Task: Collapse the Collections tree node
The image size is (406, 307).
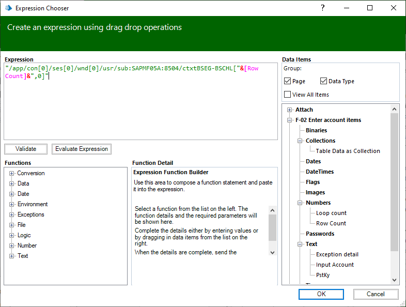Action: click(300, 141)
